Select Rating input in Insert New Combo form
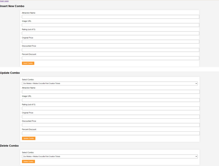The width and height of the screenshot is (219, 166). (110, 33)
